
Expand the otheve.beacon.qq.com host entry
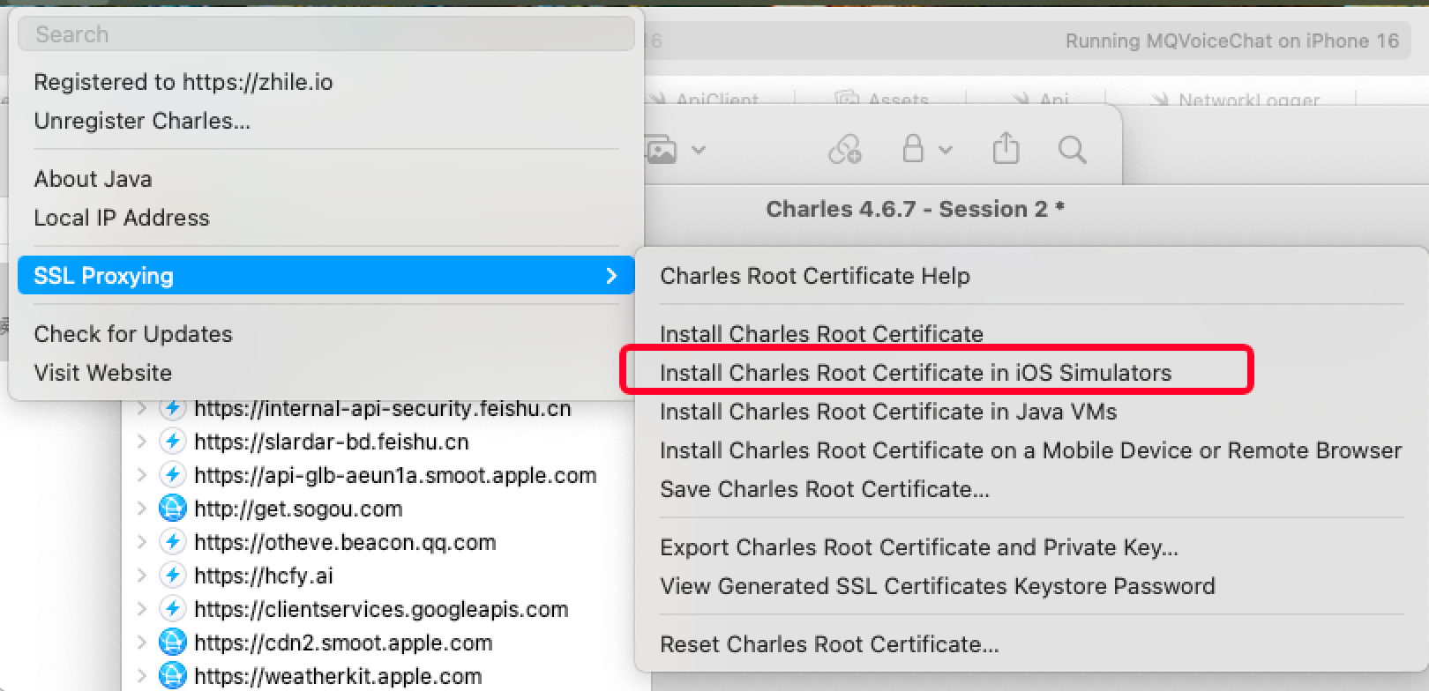pos(142,542)
